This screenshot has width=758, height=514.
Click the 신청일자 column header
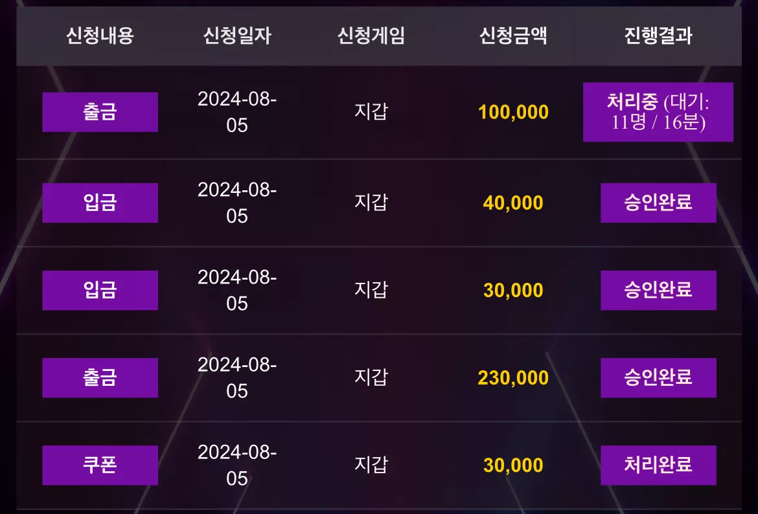click(x=237, y=36)
